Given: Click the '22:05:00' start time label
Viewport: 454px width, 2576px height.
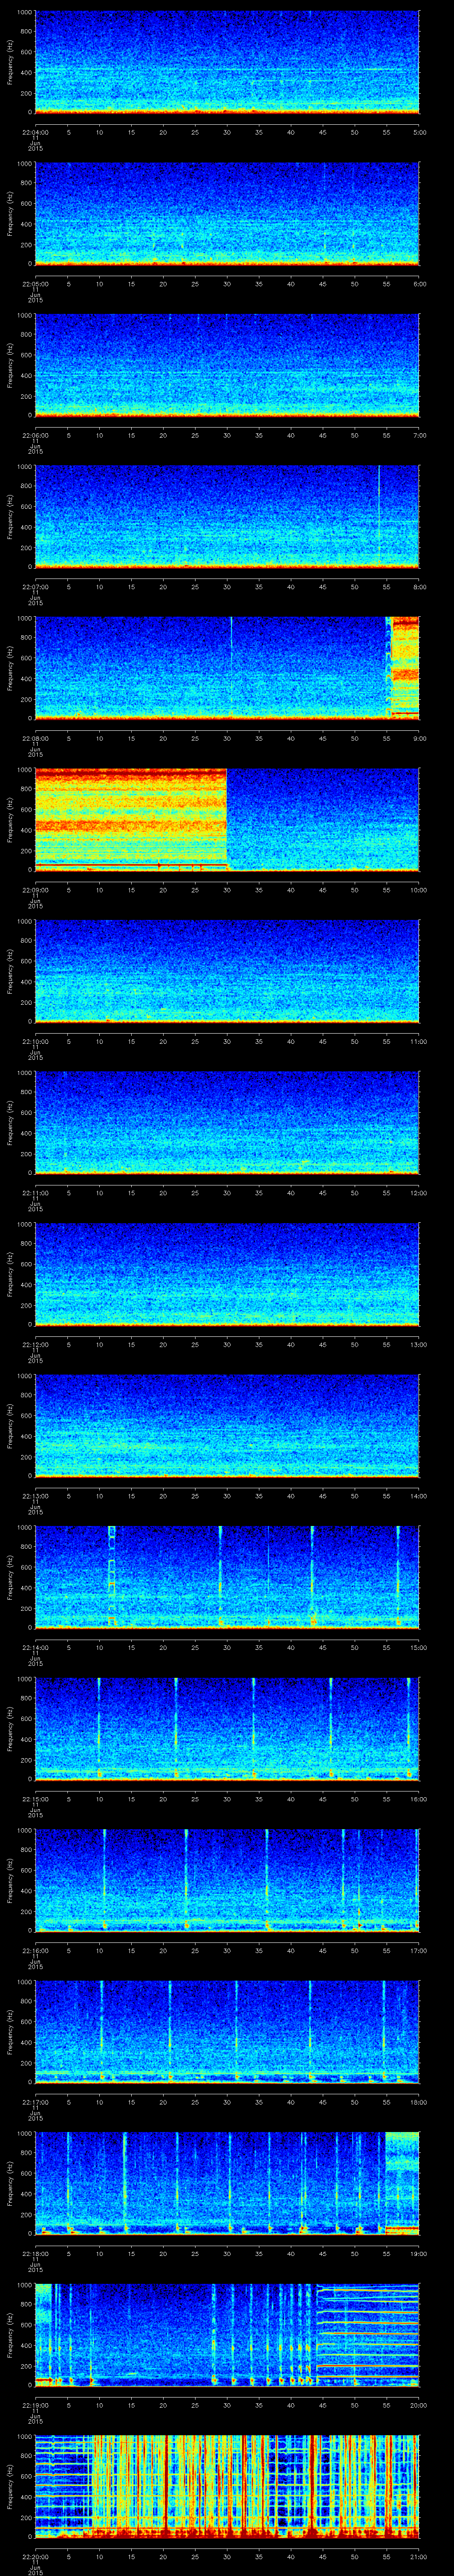Looking at the screenshot, I should coord(35,284).
